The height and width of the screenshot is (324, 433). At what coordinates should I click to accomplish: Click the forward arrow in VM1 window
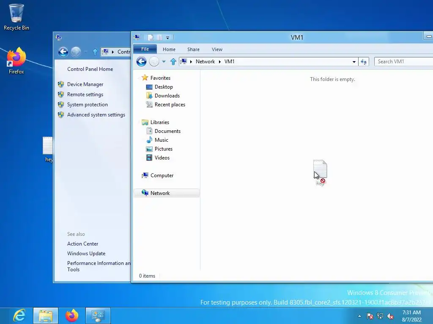pos(154,62)
